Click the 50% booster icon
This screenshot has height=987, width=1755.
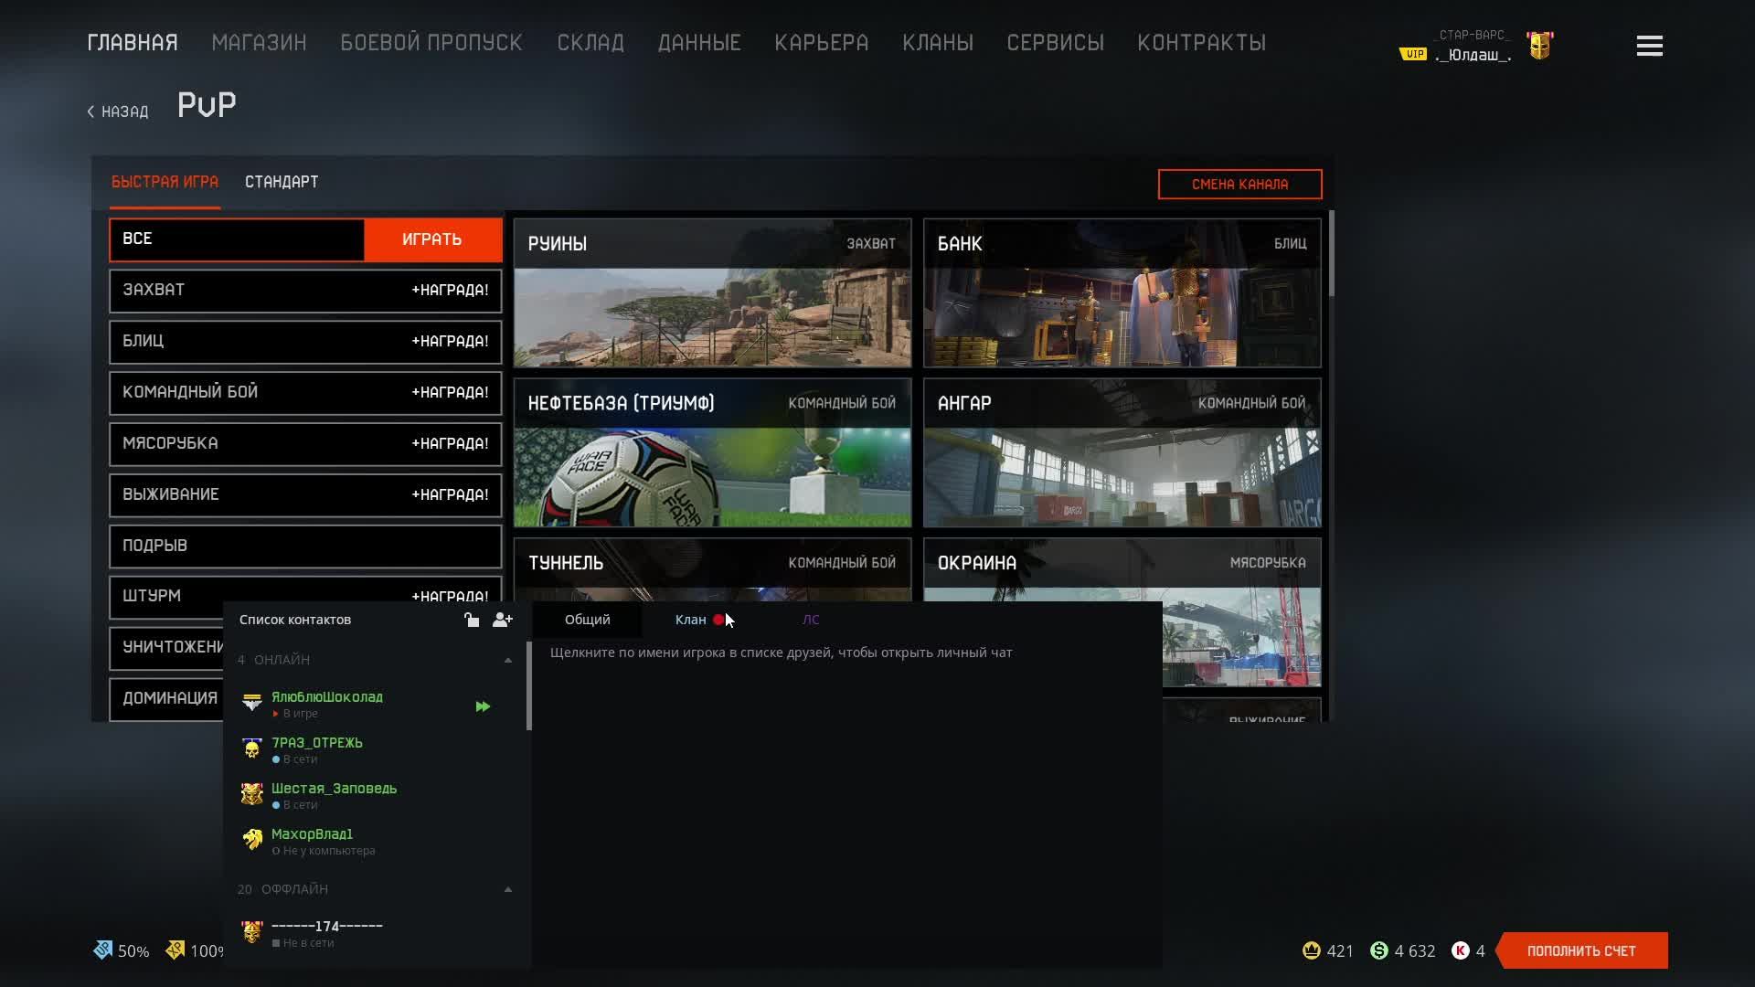tap(103, 950)
